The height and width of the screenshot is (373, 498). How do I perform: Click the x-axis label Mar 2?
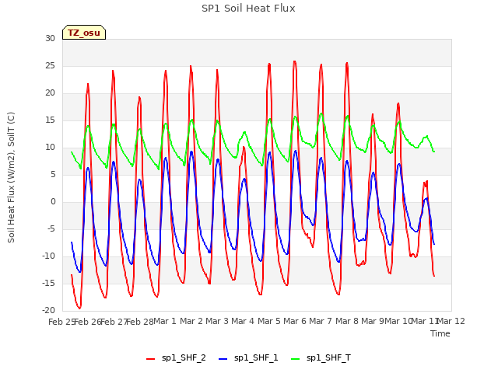coord(191,321)
